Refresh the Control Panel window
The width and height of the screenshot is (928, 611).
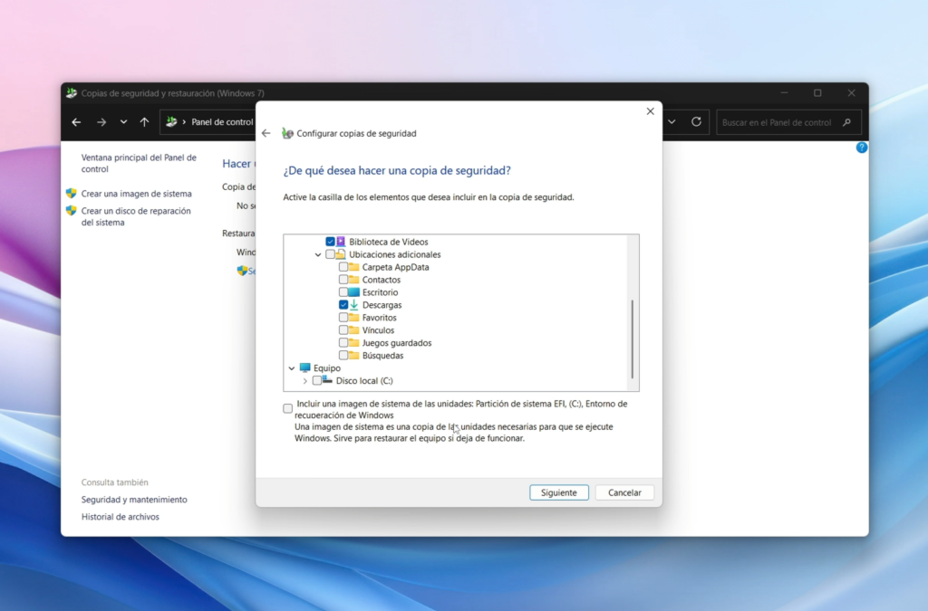click(x=696, y=122)
